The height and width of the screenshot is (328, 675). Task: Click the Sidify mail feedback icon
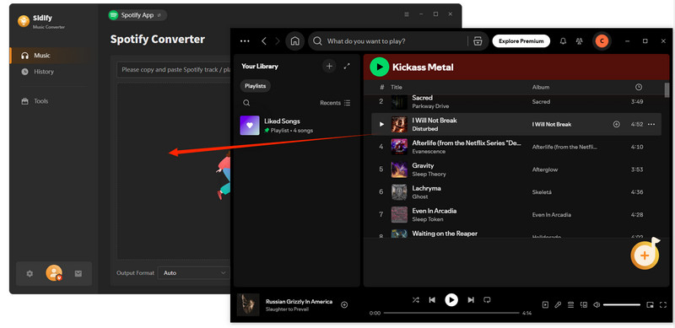click(x=78, y=273)
